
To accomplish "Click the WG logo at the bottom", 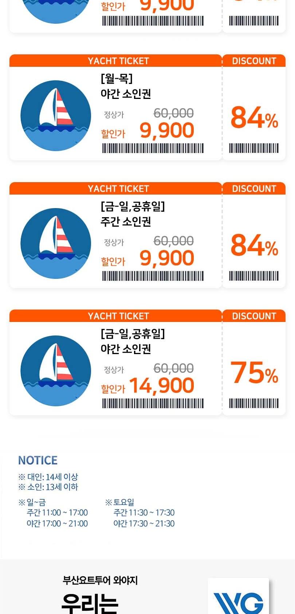I will click(238, 596).
